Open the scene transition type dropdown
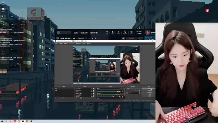This screenshot has height=123, width=218. [x=133, y=89]
